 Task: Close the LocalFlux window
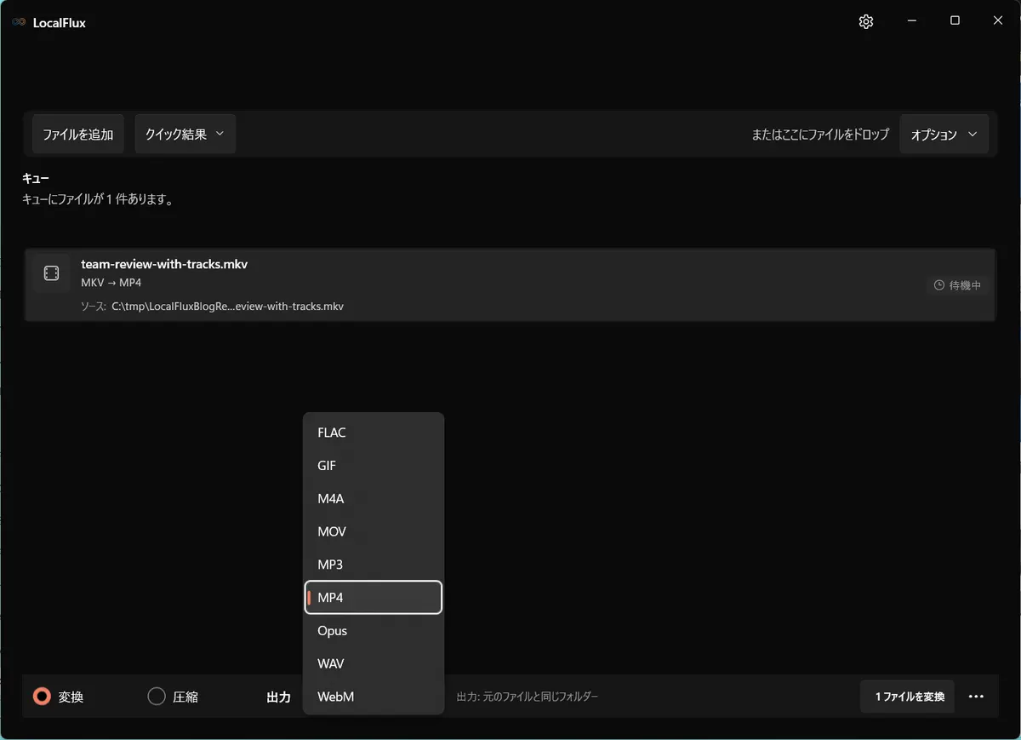point(998,21)
